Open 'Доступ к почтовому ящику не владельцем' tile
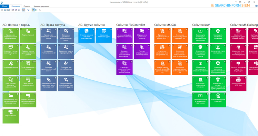 click(x=238, y=68)
